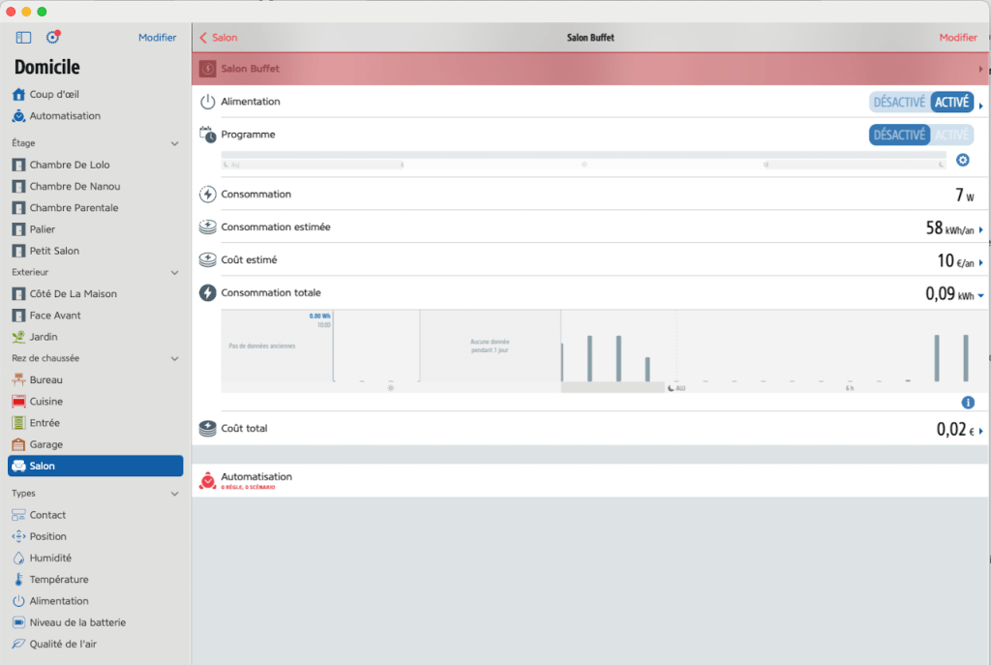Open the notifications icon with red badge
Image resolution: width=991 pixels, height=665 pixels.
53,38
